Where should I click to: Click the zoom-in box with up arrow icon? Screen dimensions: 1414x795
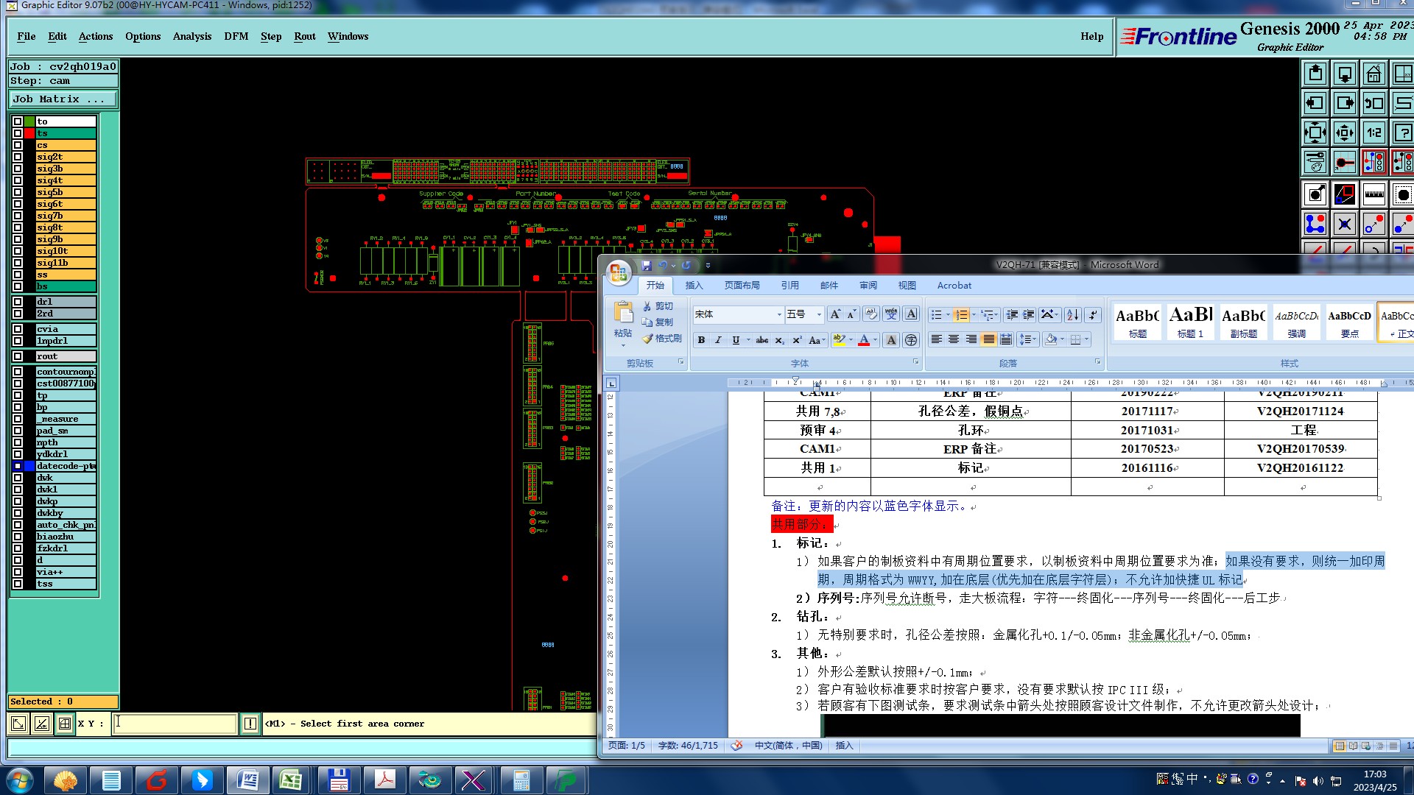point(1315,74)
